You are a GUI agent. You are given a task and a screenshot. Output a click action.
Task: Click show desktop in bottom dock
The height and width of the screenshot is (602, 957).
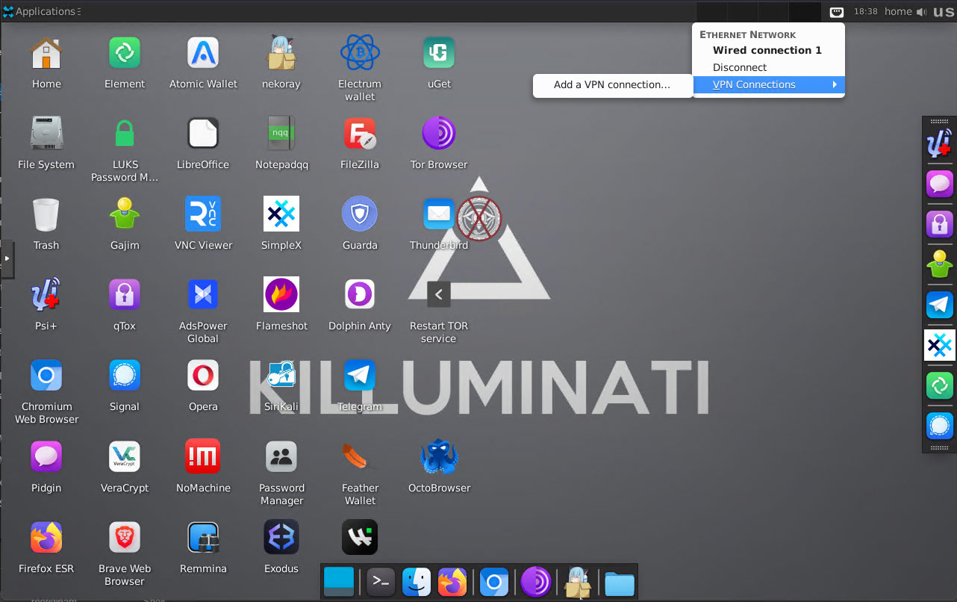(x=339, y=582)
